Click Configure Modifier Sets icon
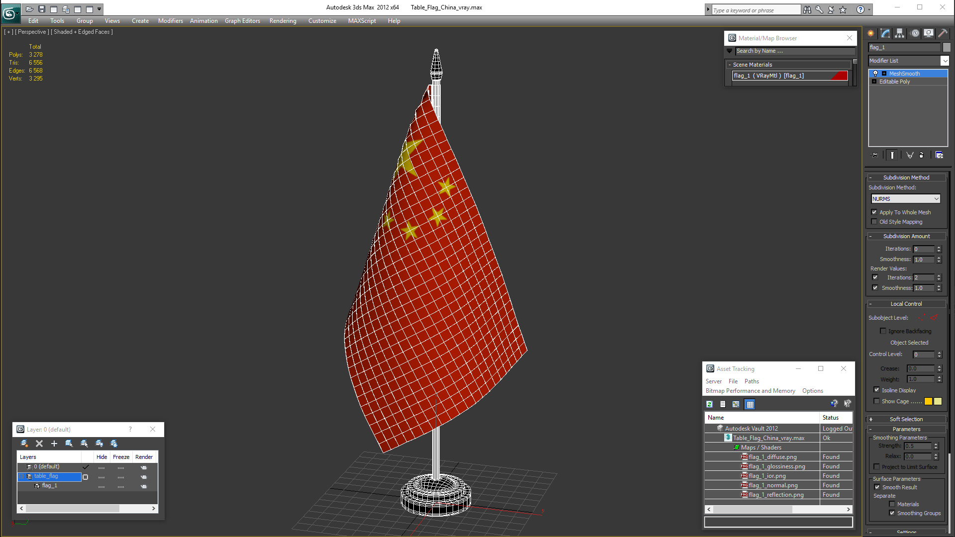 939,155
